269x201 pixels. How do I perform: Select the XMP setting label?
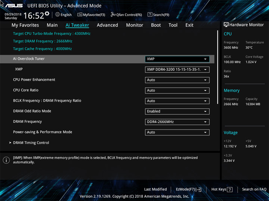pos(19,69)
